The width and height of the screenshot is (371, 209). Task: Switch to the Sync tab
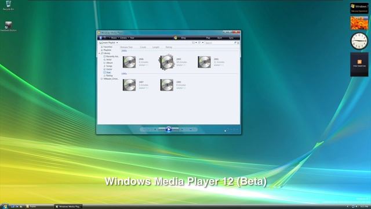click(231, 38)
